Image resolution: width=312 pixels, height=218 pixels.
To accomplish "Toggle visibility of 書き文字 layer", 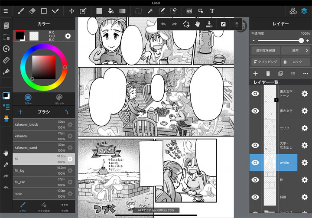I will pos(255,111).
